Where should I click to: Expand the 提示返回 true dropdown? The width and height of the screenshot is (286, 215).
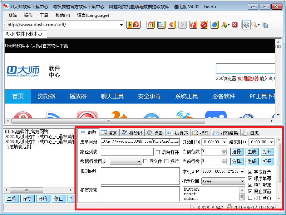pyautogui.click(x=242, y=181)
